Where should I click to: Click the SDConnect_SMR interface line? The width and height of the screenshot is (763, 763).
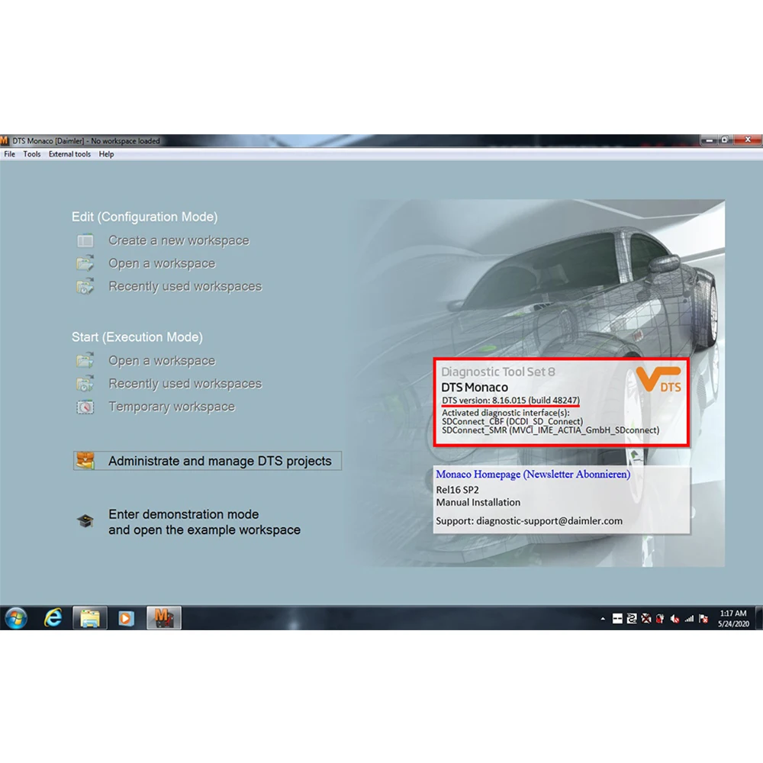tap(550, 430)
